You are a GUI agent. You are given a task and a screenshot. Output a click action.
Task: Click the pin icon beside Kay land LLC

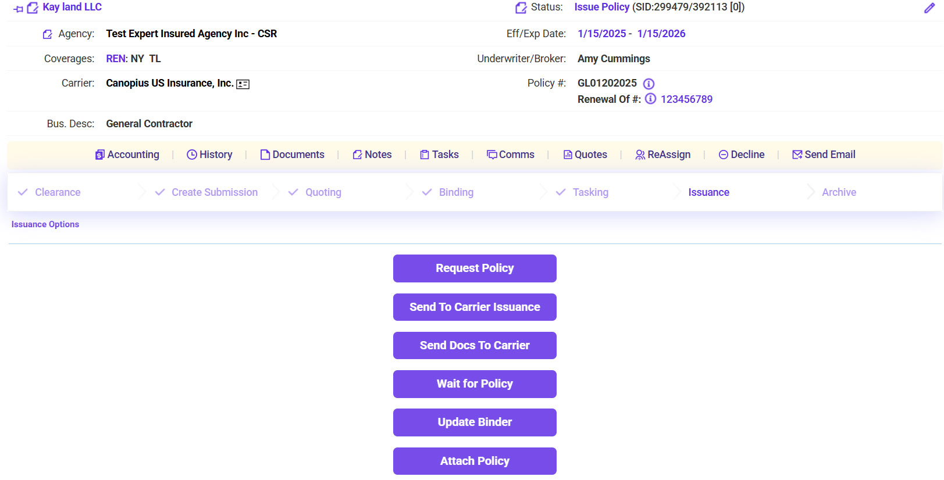pyautogui.click(x=18, y=9)
